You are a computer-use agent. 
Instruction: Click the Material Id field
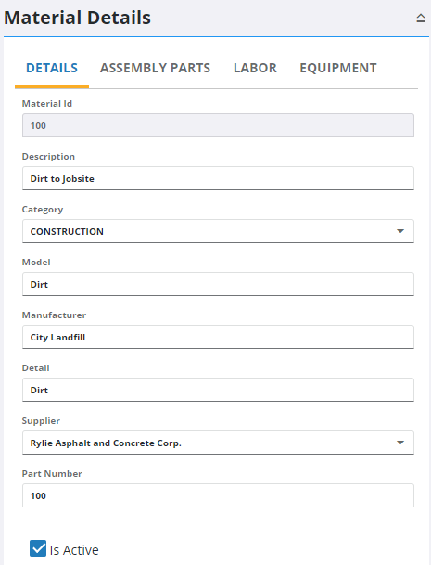pyautogui.click(x=218, y=125)
